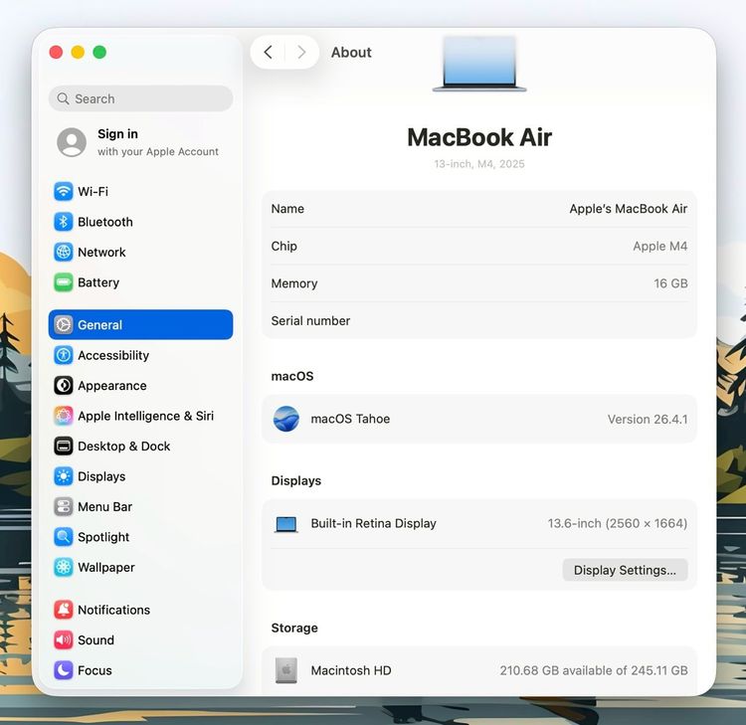Select Bluetooth label in sidebar
Image resolution: width=746 pixels, height=725 pixels.
105,222
